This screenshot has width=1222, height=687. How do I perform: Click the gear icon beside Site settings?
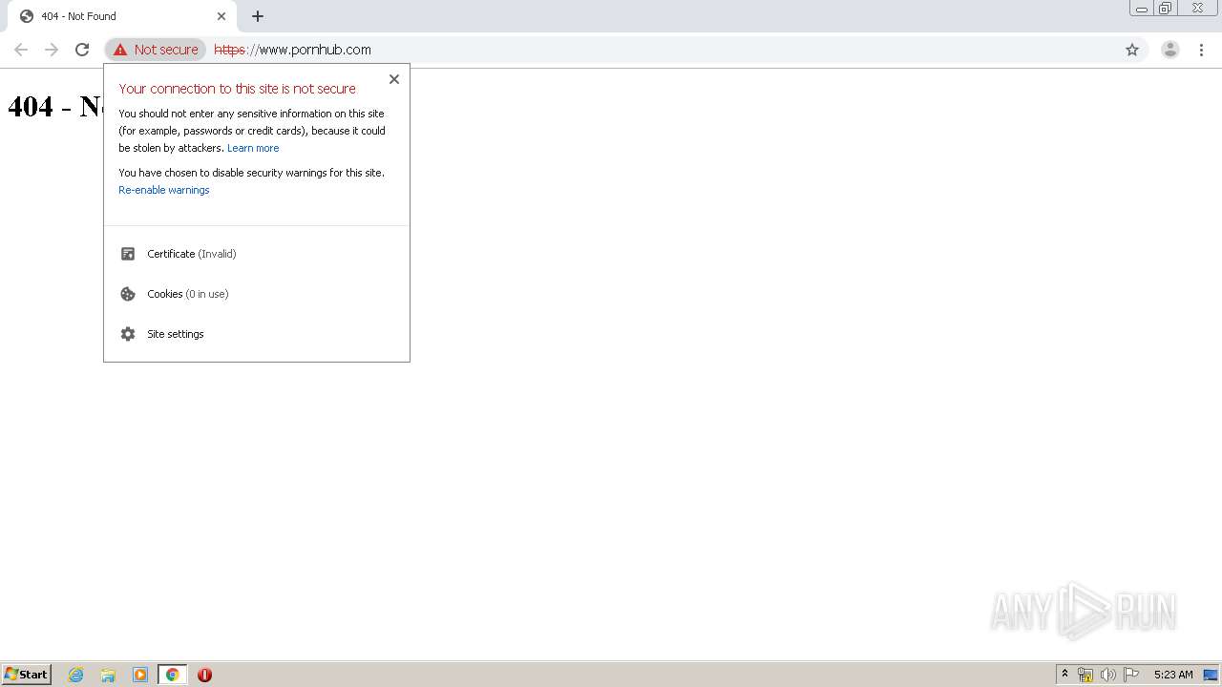pyautogui.click(x=128, y=334)
